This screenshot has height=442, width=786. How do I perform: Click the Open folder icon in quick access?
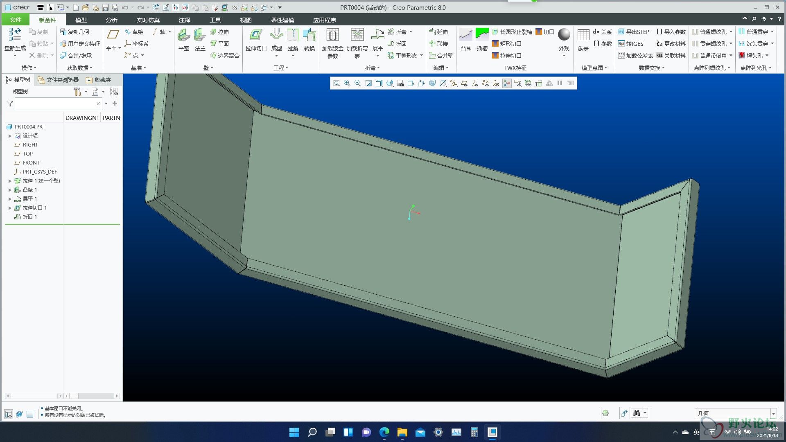click(x=86, y=7)
